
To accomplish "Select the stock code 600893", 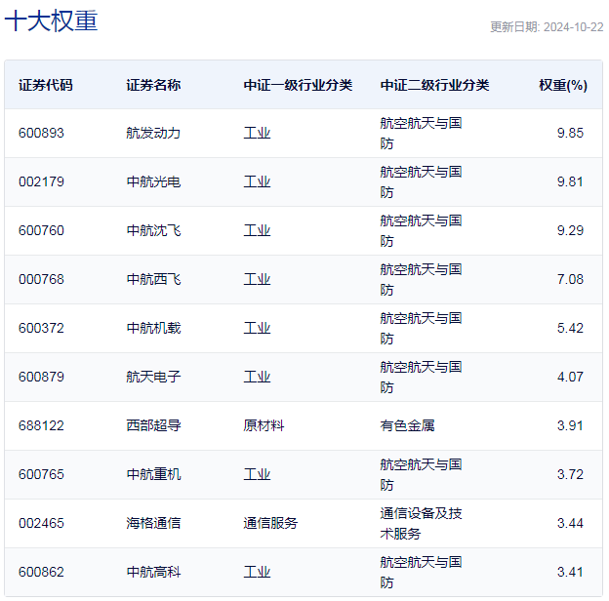I will coord(41,133).
